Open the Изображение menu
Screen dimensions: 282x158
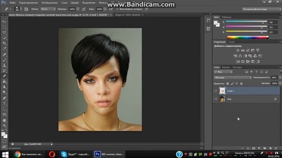tap(49, 3)
